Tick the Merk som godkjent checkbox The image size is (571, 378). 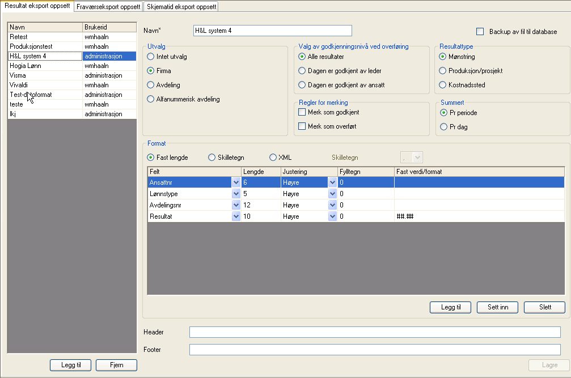pos(302,112)
